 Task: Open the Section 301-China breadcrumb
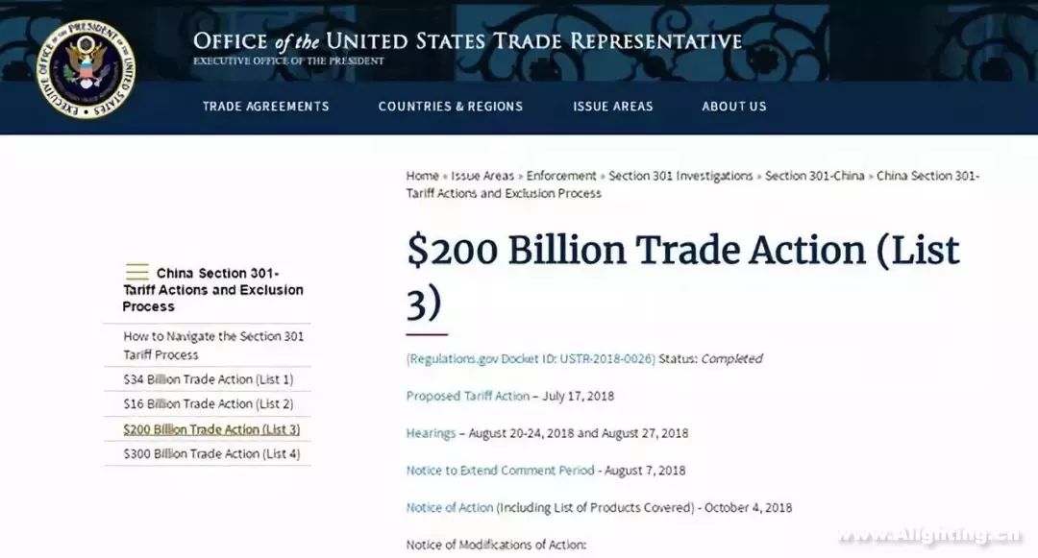pos(815,176)
